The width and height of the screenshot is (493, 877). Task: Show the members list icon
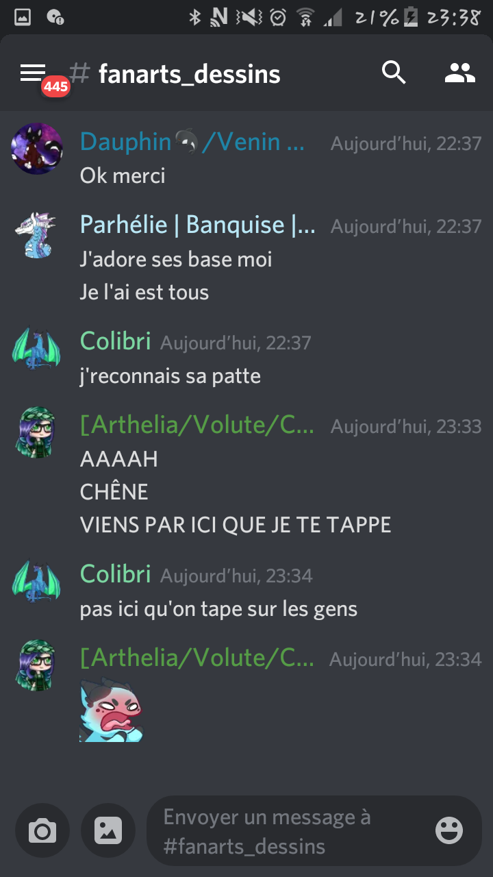point(459,73)
